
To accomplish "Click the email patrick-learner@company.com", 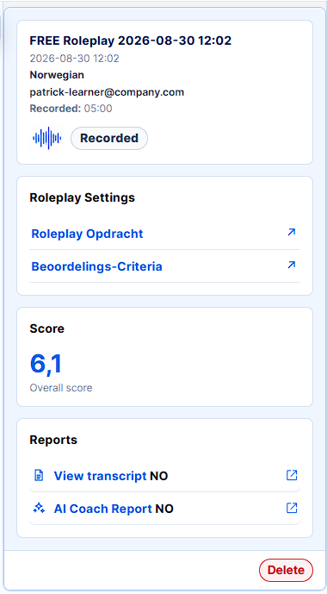I will pyautogui.click(x=107, y=91).
